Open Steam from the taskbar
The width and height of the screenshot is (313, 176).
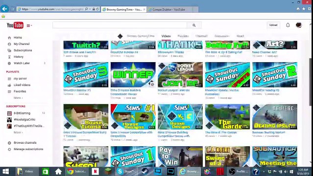145,172
